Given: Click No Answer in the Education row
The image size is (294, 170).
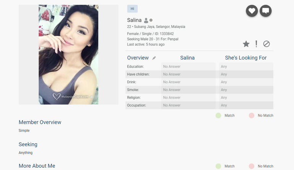Looking at the screenshot, I should point(172,66).
